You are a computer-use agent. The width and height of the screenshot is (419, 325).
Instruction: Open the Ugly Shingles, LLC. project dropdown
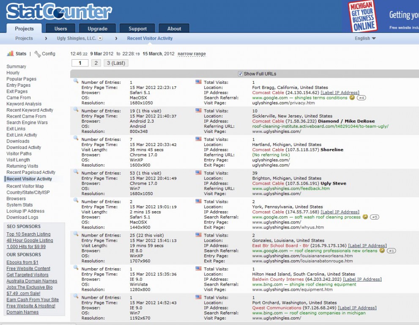tap(100, 39)
